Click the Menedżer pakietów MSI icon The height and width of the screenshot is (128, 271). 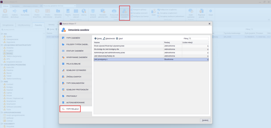[x=103, y=13]
